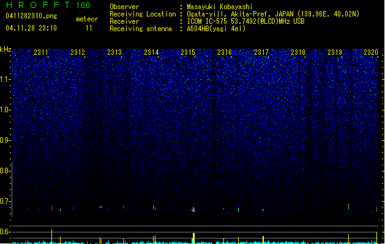Click the thick yellow intensity bar at 2315
This screenshot has width=385, height=244.
(194, 238)
